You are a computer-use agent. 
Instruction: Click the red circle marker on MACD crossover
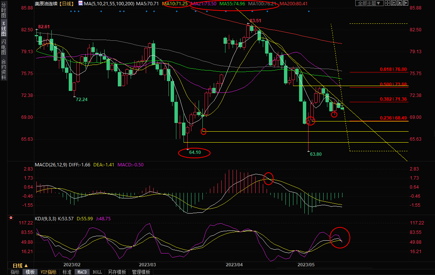(268, 178)
